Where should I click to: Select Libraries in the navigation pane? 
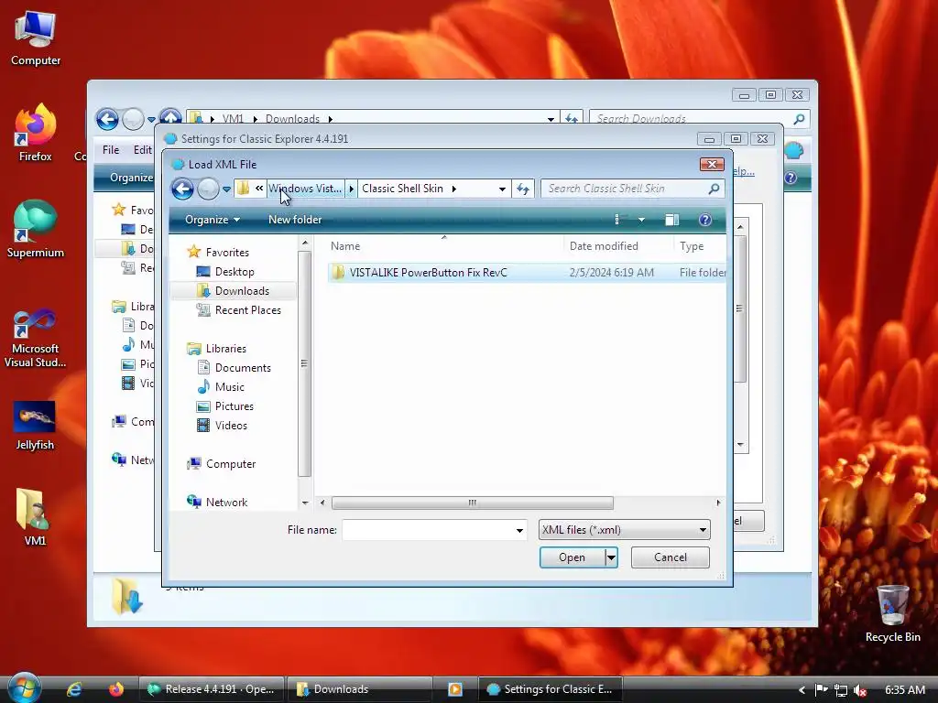(225, 348)
